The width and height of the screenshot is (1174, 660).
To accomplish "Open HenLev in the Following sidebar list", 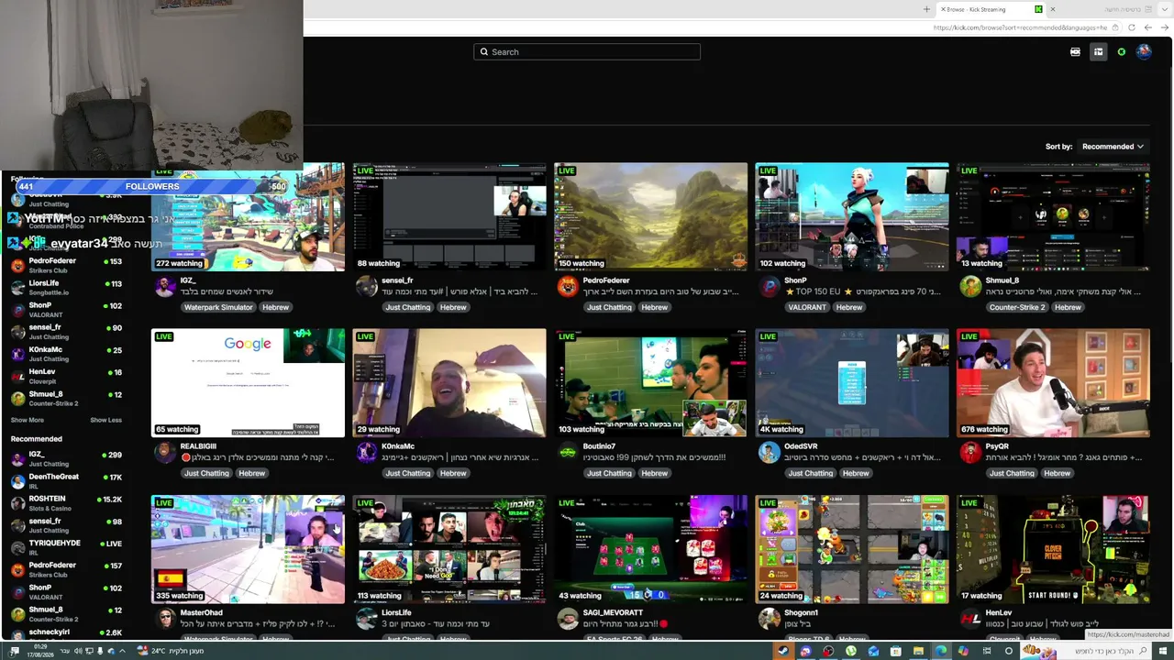I will pyautogui.click(x=66, y=376).
